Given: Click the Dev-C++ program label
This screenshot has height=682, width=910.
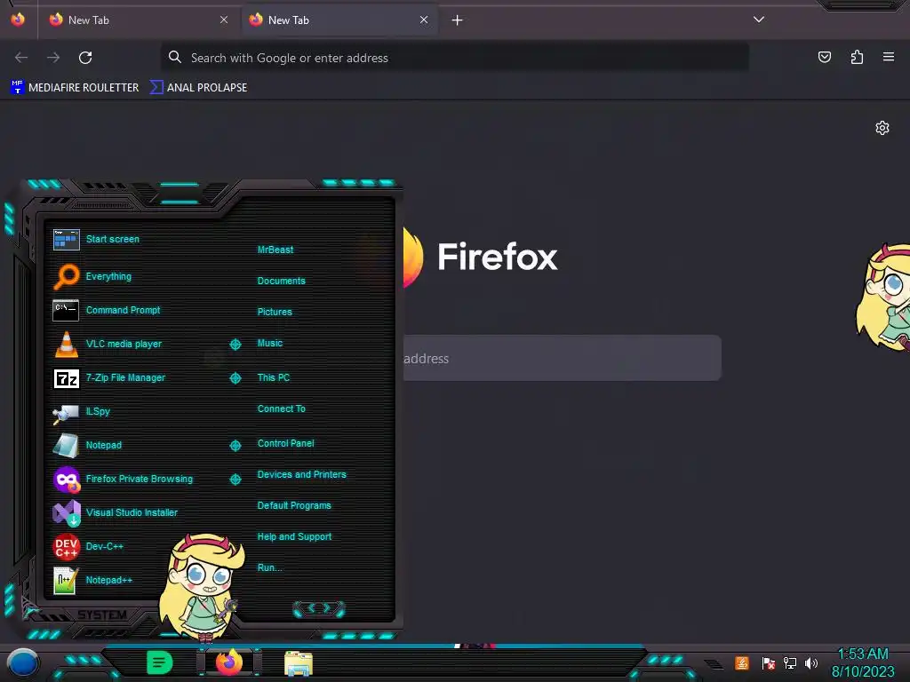Looking at the screenshot, I should (x=105, y=546).
